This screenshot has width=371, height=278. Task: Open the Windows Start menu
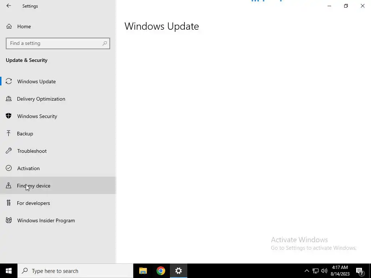coord(9,271)
